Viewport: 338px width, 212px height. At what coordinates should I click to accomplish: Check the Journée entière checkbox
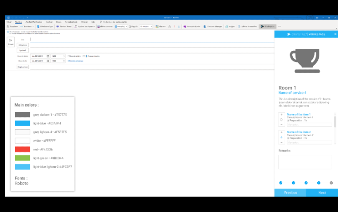[x=69, y=56]
